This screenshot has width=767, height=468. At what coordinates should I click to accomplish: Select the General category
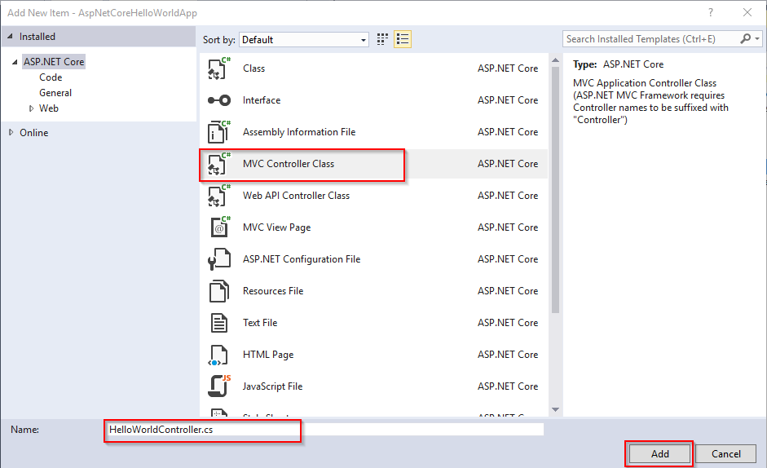pyautogui.click(x=55, y=93)
